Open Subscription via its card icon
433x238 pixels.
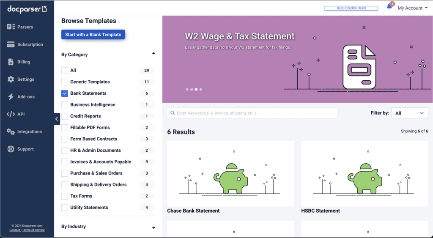[11, 44]
